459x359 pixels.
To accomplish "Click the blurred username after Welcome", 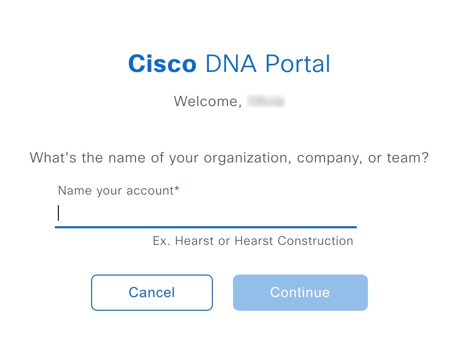I will click(266, 101).
